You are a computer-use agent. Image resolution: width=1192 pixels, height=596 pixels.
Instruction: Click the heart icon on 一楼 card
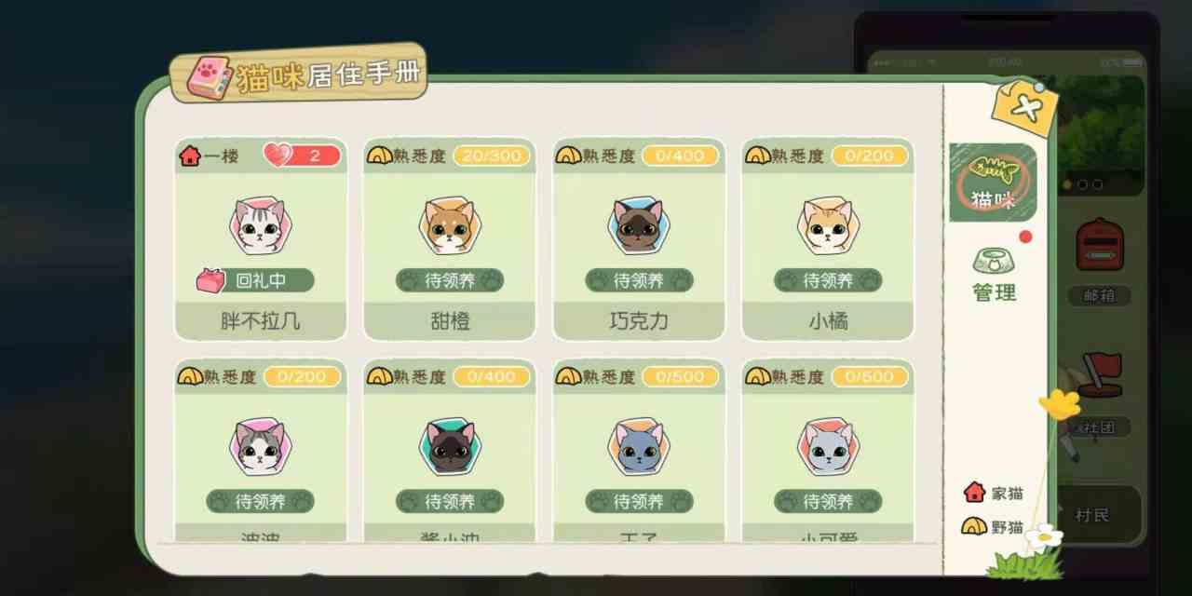(x=278, y=155)
